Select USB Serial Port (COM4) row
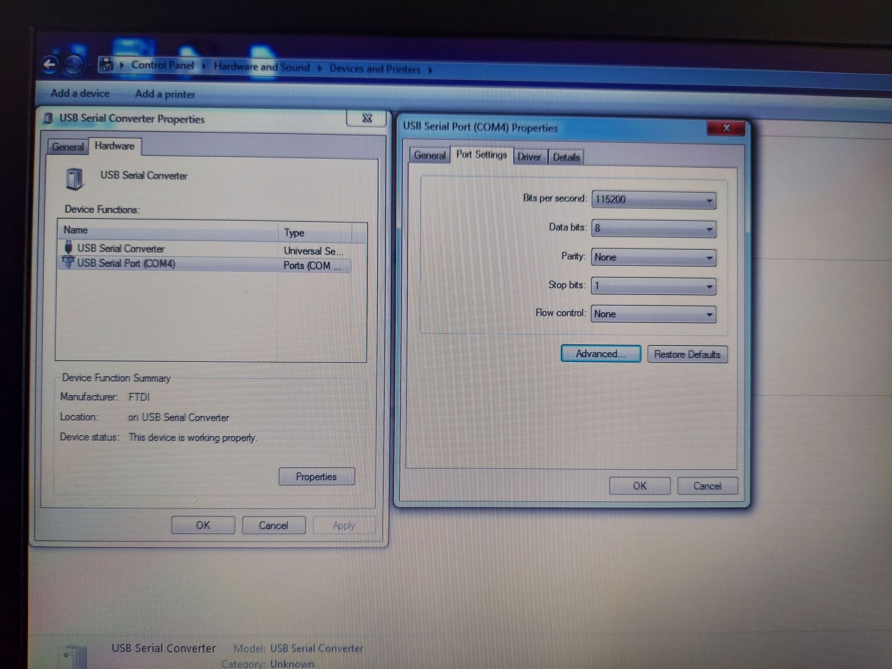The height and width of the screenshot is (669, 892). click(126, 264)
